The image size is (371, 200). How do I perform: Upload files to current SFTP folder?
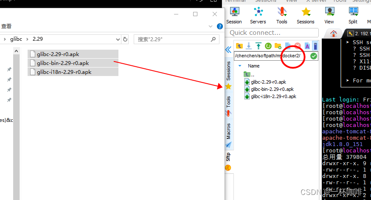(x=259, y=46)
